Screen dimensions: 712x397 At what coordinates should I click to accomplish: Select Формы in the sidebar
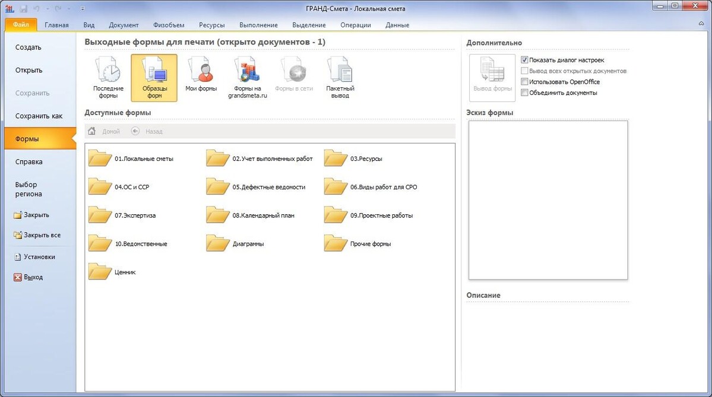[x=40, y=139]
